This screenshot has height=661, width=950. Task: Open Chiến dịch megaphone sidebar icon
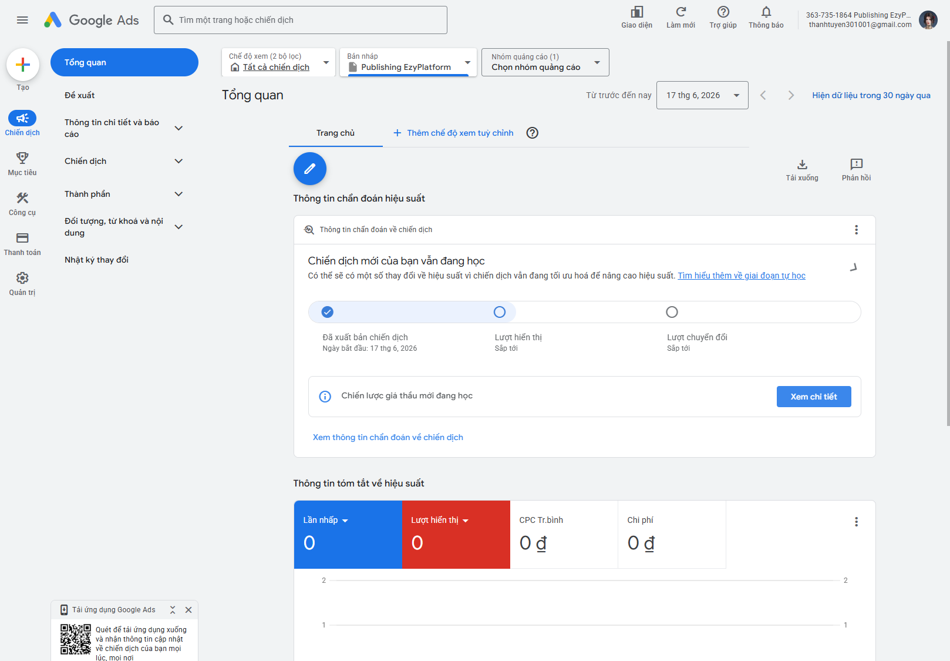click(22, 118)
